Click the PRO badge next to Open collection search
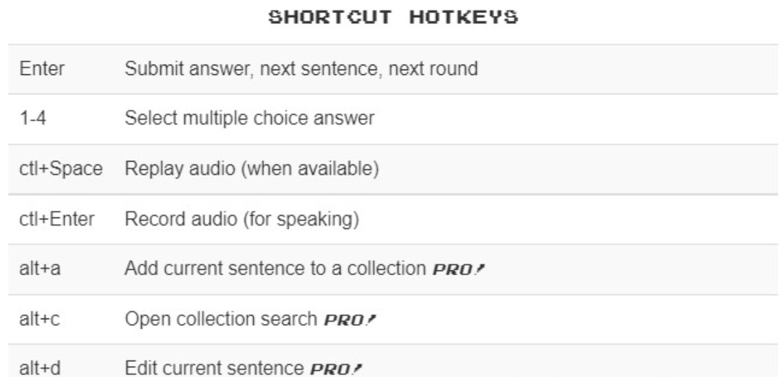The width and height of the screenshot is (780, 377). pos(348,319)
